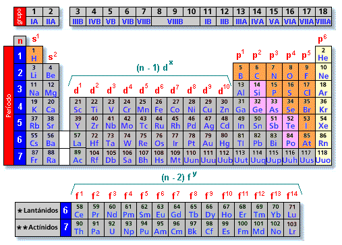Screen dimensions: 342x245
Task: Select the argon cell Ar
Action: [x=323, y=89]
